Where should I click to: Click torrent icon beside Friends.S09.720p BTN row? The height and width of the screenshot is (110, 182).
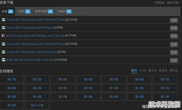click(x=3, y=28)
